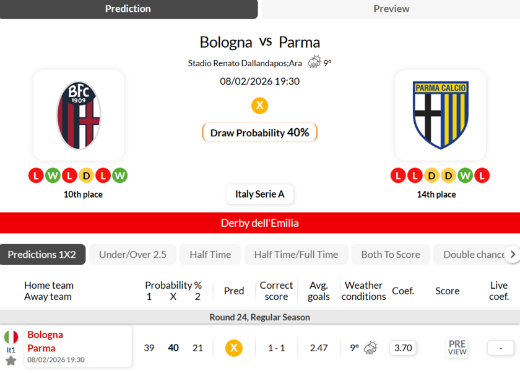Click the Italy flag icon in match row

point(11,337)
